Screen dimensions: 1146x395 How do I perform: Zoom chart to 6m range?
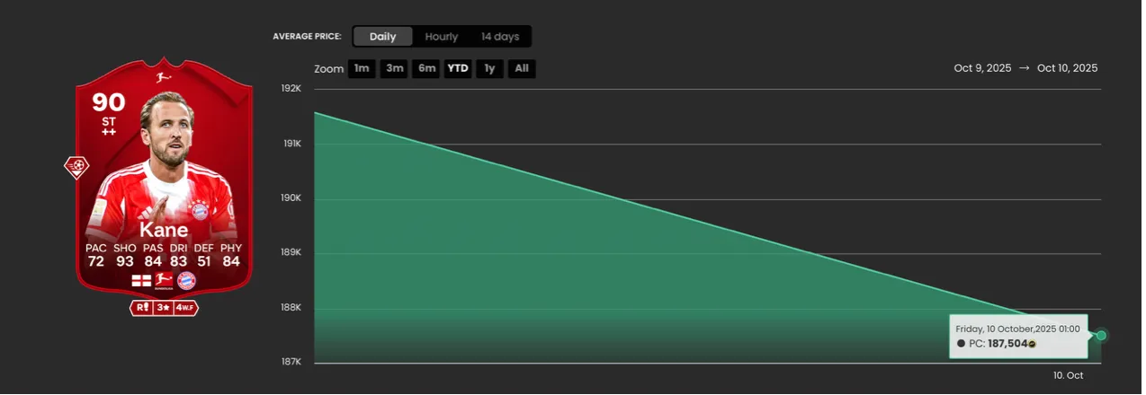pyautogui.click(x=426, y=68)
